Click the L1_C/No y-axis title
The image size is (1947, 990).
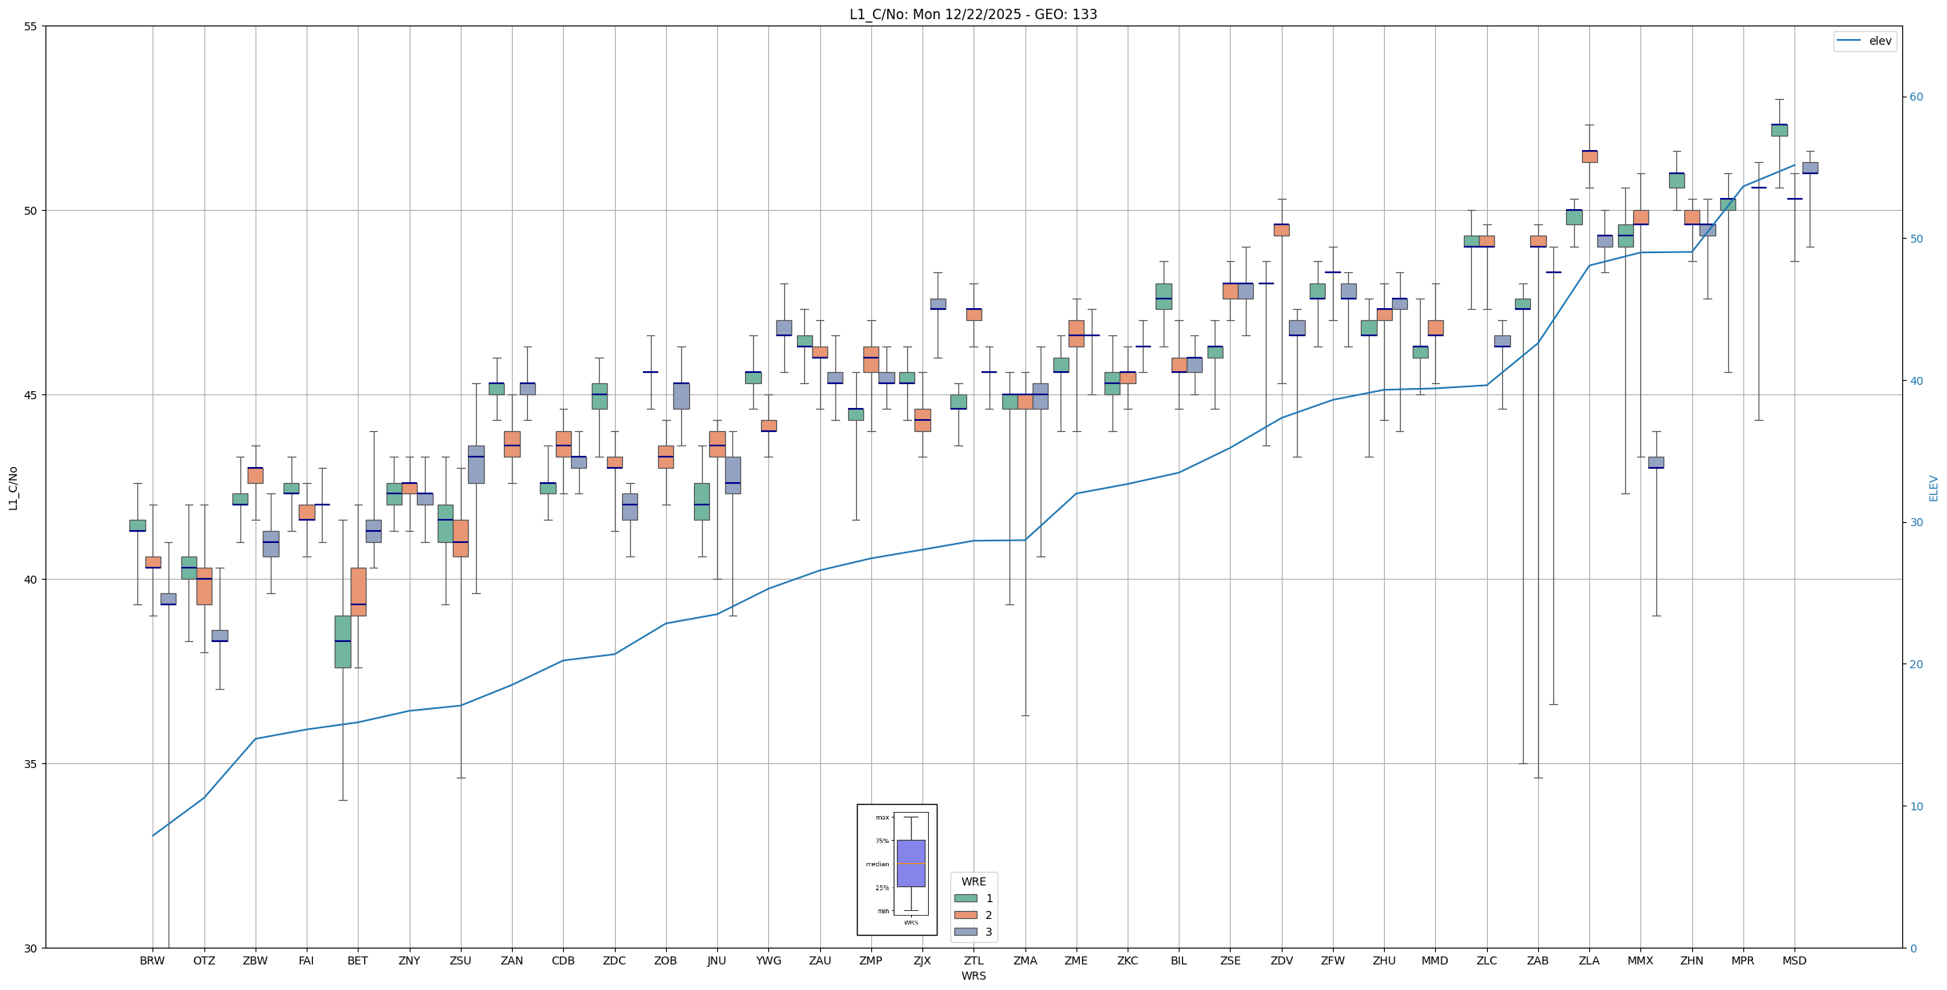coord(13,488)
